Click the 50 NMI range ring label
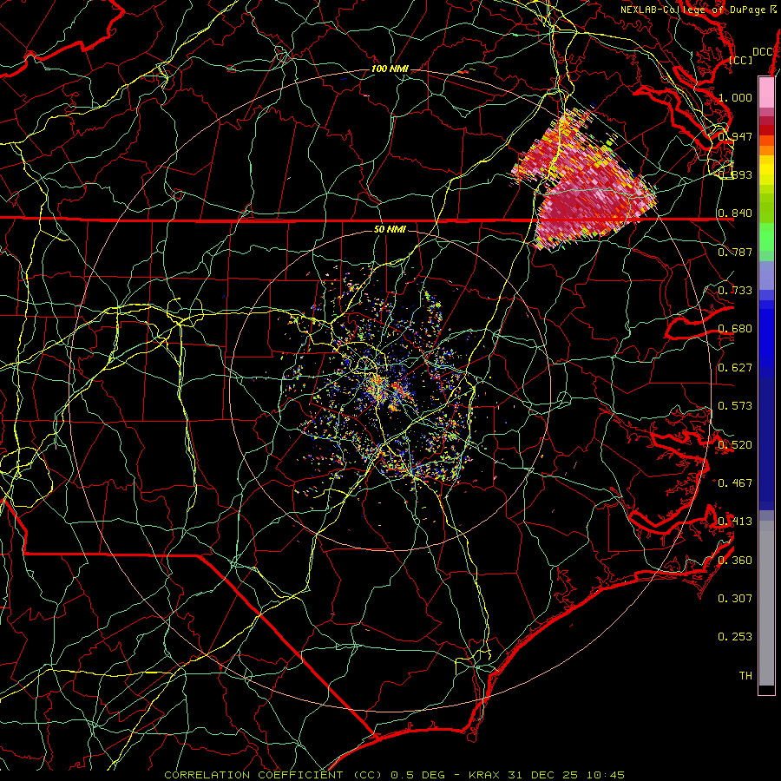 pos(390,229)
